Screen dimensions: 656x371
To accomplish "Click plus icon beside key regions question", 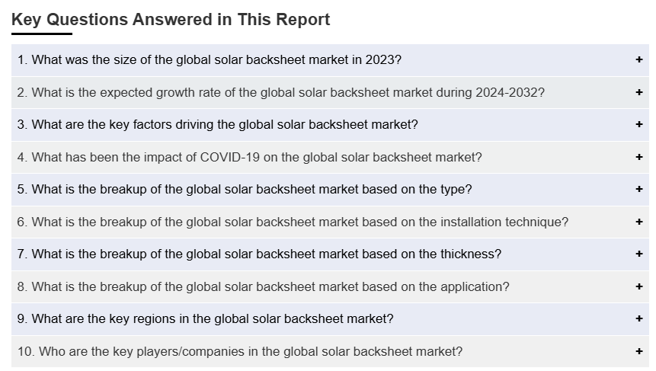I will pyautogui.click(x=638, y=319).
